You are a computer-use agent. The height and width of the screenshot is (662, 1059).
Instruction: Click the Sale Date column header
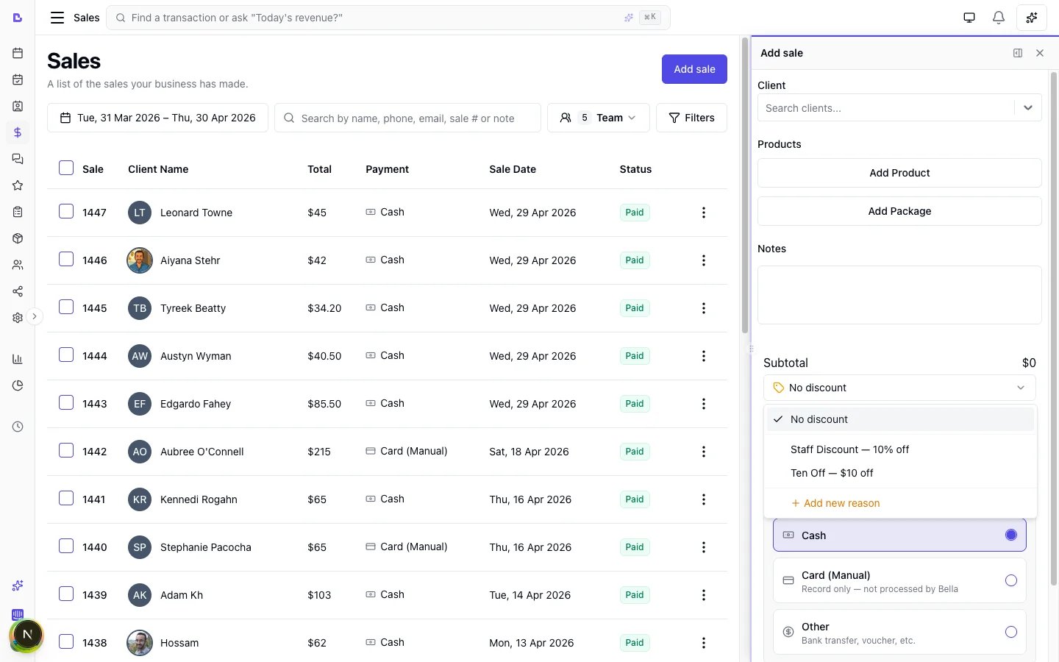tap(513, 169)
